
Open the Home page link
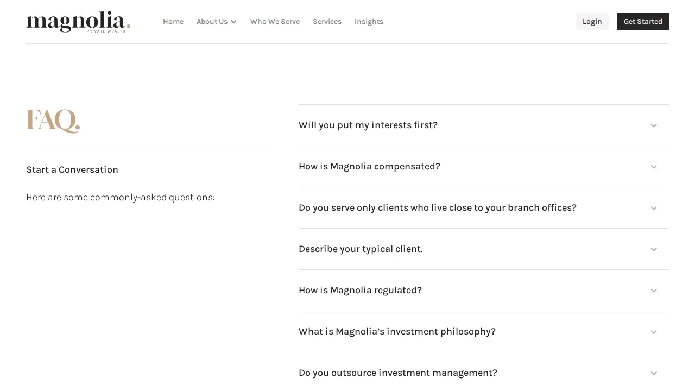tap(173, 22)
